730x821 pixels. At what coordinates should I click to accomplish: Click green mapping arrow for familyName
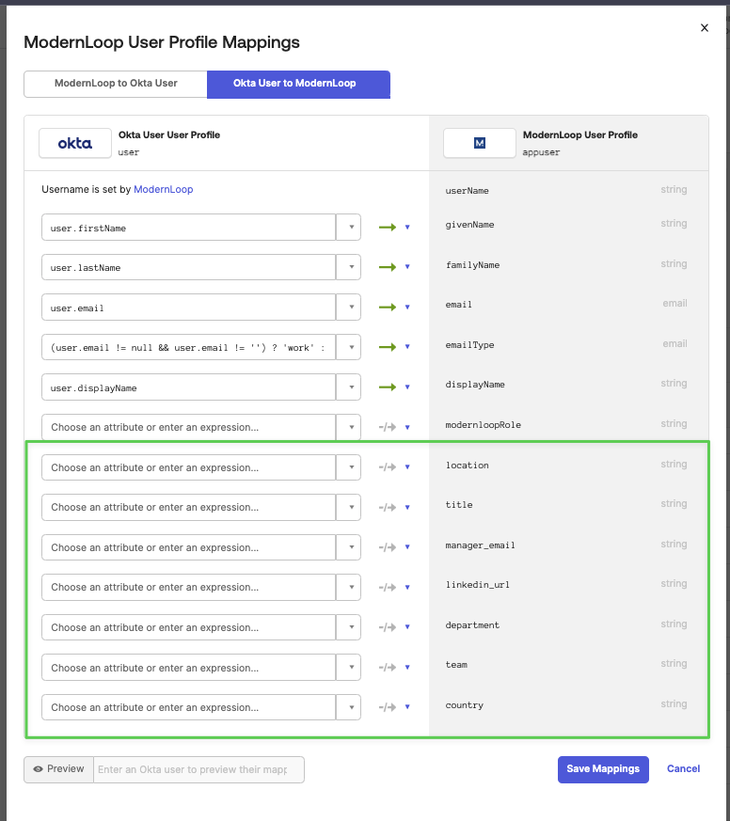tap(388, 267)
